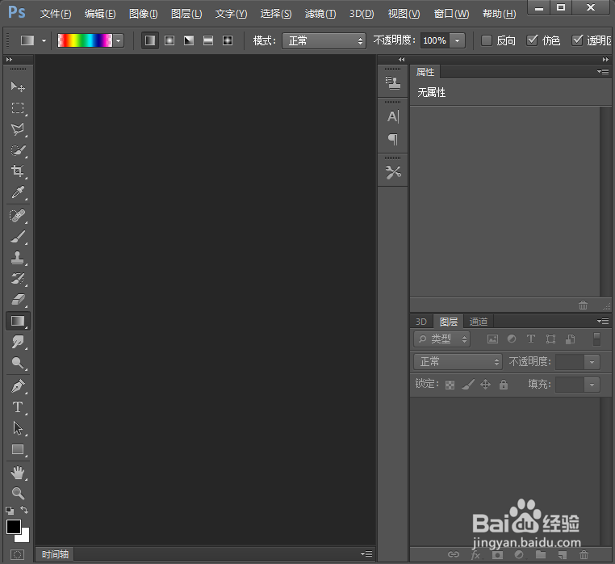The width and height of the screenshot is (615, 564).
Task: Select the Brush tool
Action: click(x=18, y=237)
